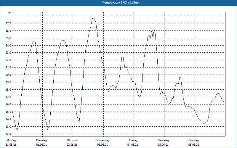Click the 22,0 axis value

(9, 60)
